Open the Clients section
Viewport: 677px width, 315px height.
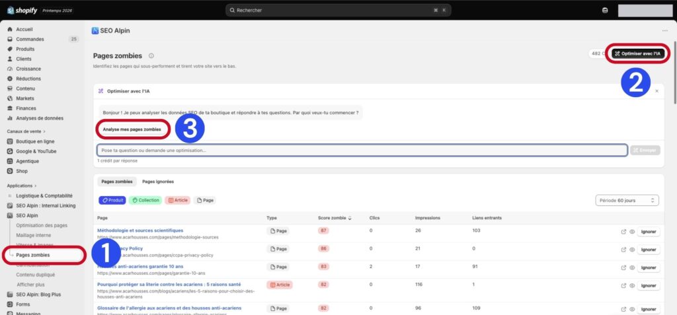point(24,59)
